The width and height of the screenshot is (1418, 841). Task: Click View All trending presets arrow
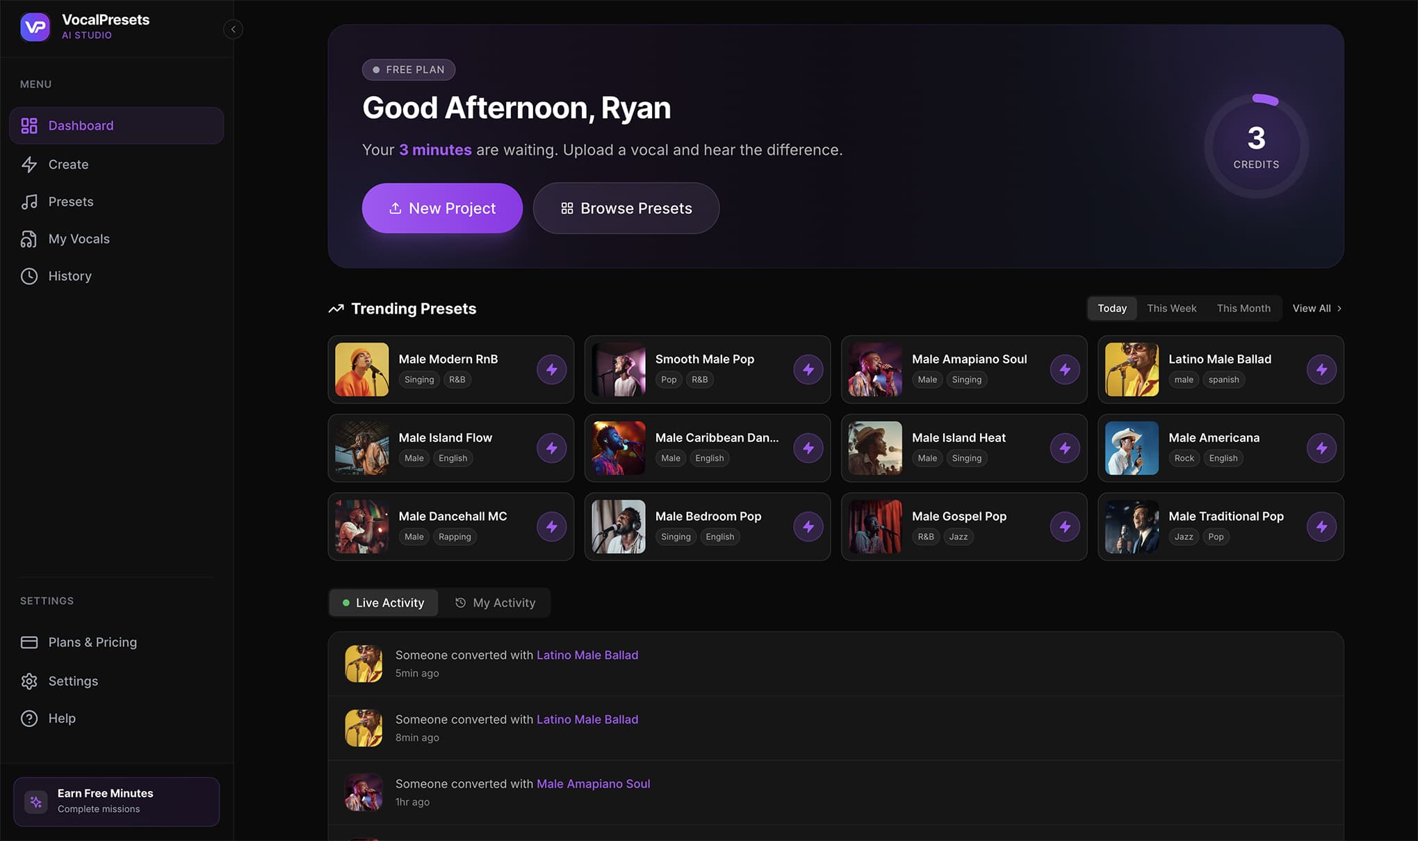(1317, 309)
